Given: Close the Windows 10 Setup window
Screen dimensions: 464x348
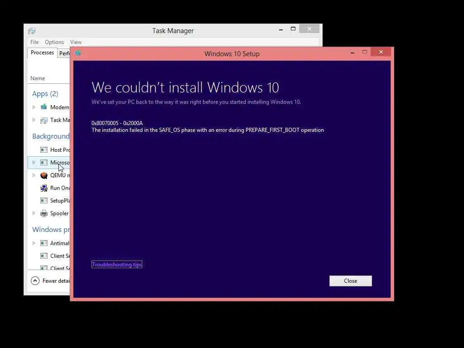Looking at the screenshot, I should tap(381, 52).
